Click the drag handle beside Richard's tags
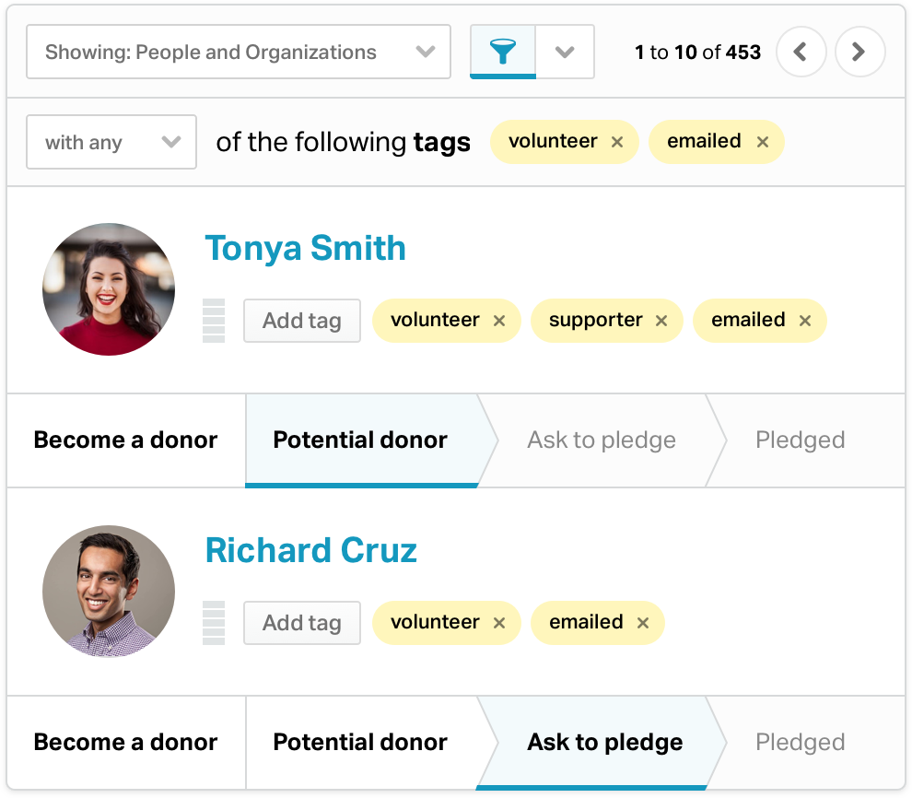This screenshot has width=912, height=798. point(214,623)
